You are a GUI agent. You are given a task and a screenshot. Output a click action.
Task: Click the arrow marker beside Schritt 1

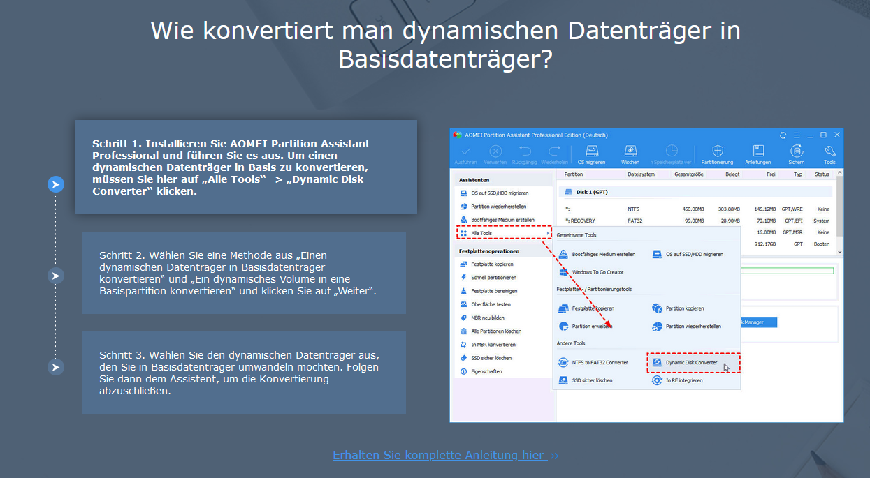(x=56, y=185)
